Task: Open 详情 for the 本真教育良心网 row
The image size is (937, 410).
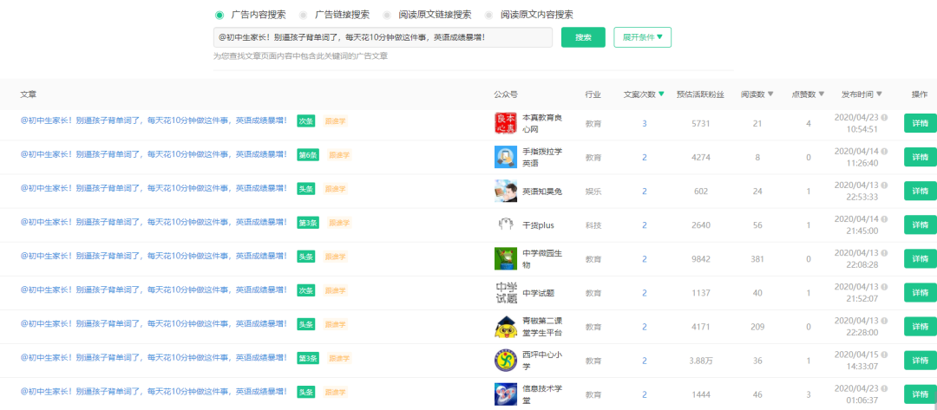Action: click(920, 123)
